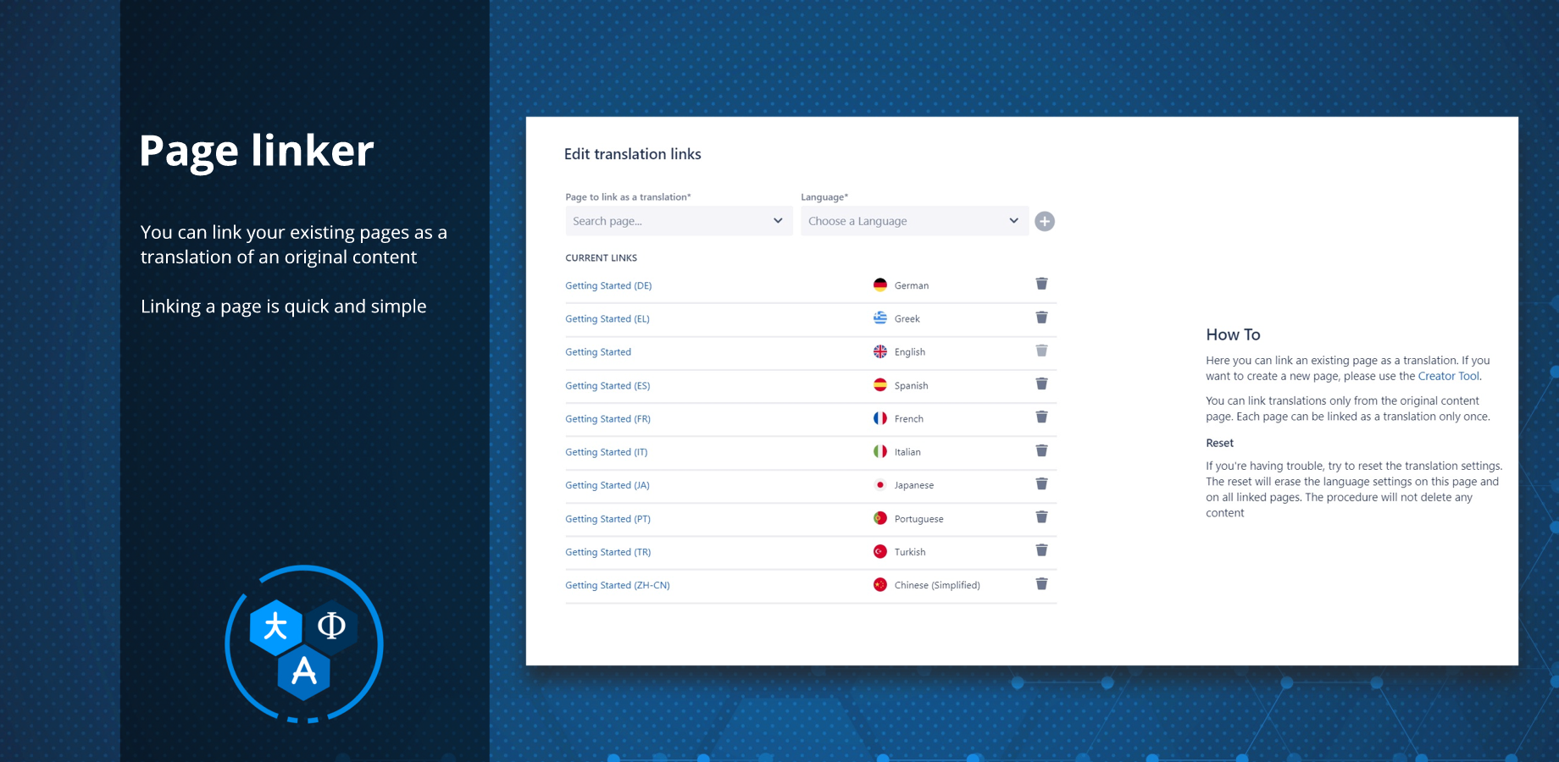The height and width of the screenshot is (762, 1559).
Task: Click the Japanese flag icon
Action: pos(880,485)
